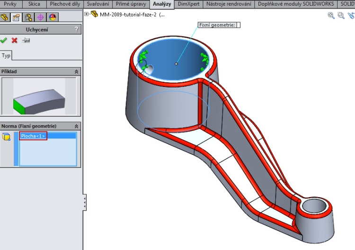Collapse the Norma (Fixní geometrie) section

(76, 126)
